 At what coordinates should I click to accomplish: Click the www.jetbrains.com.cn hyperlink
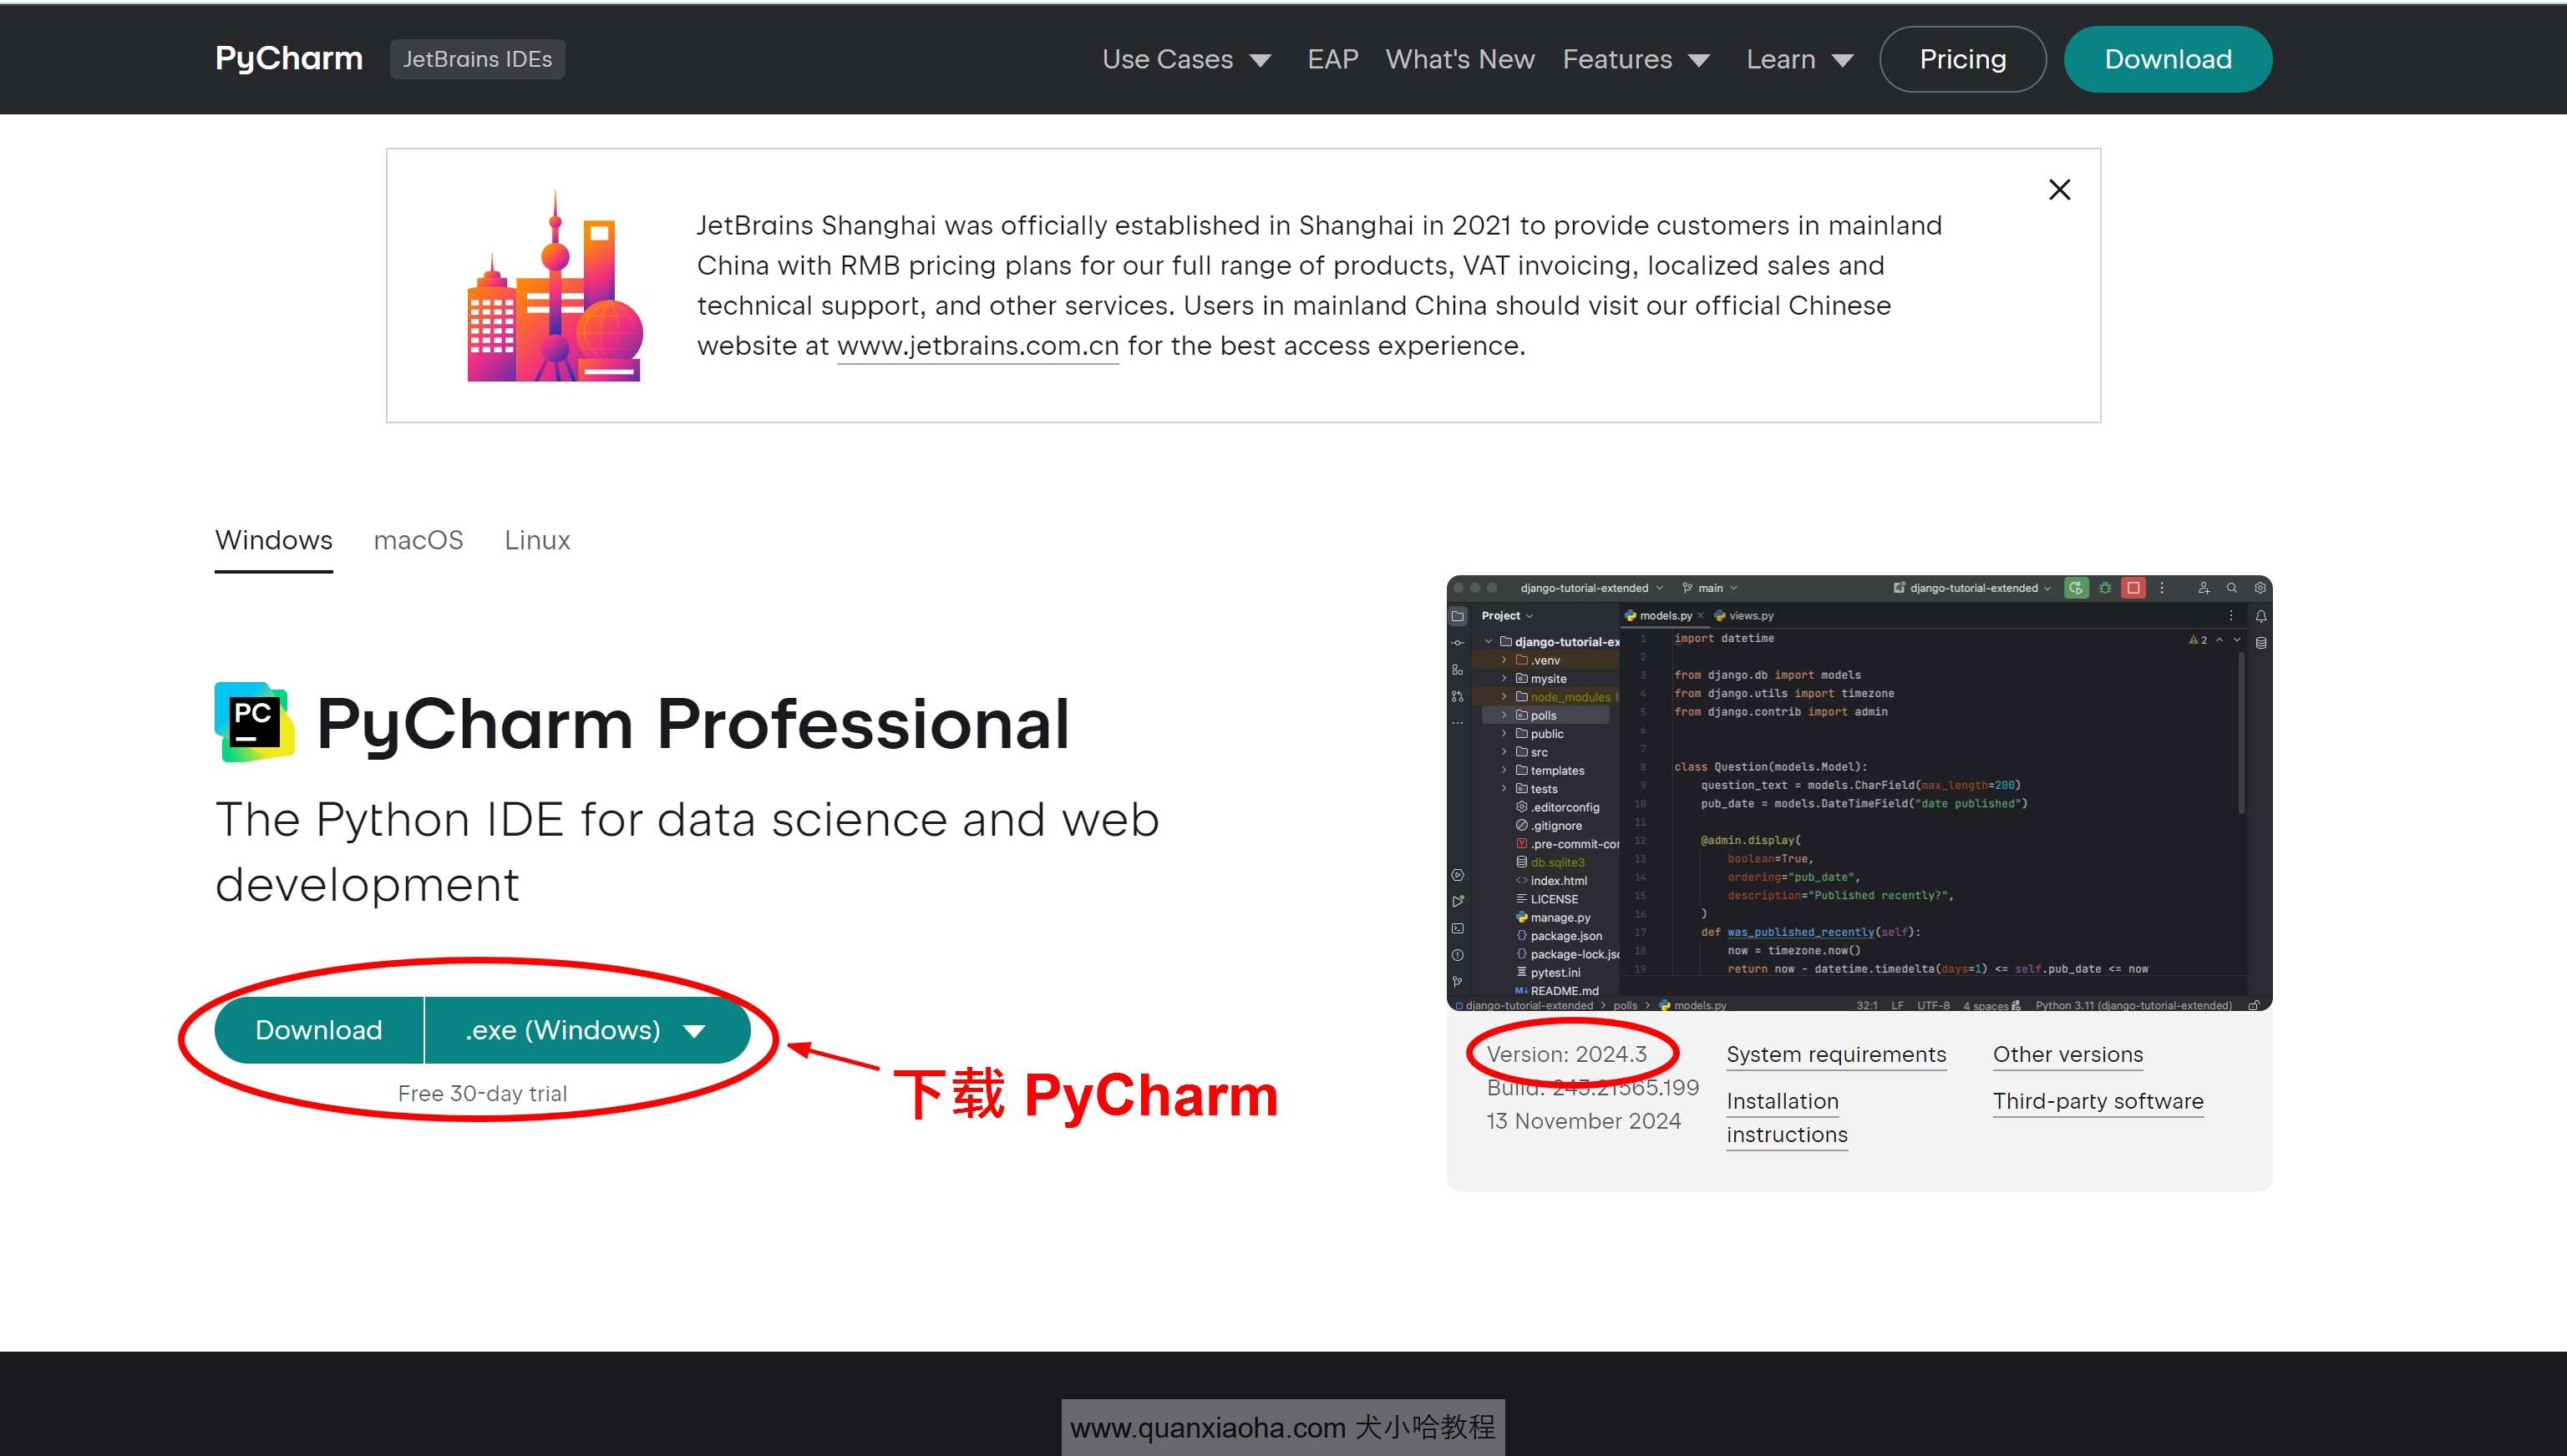point(978,344)
